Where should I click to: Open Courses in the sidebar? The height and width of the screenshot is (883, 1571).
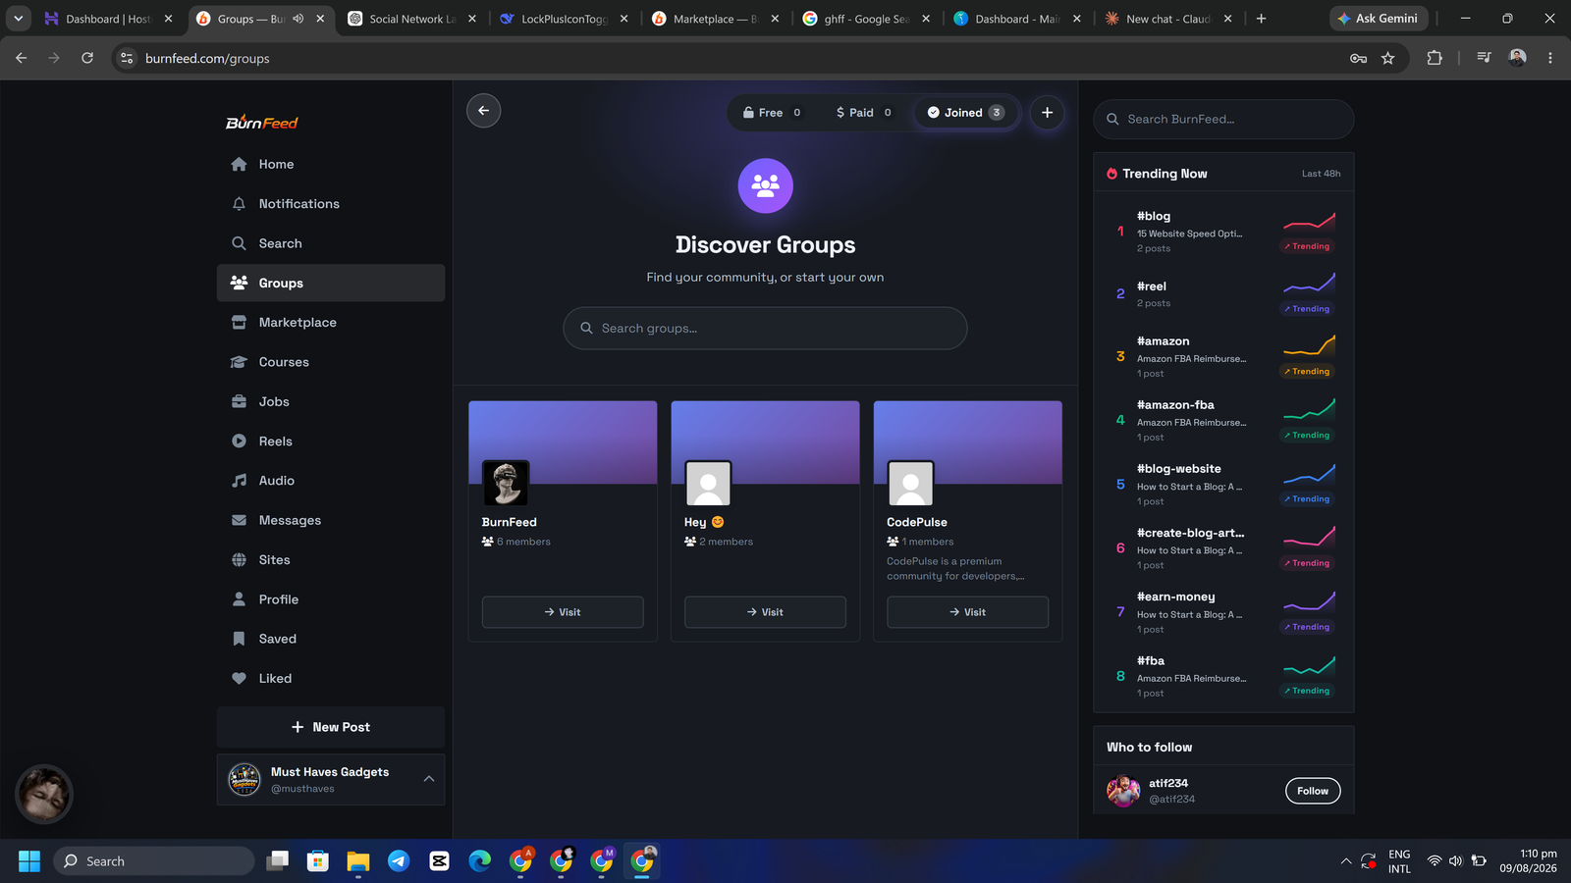(331, 362)
